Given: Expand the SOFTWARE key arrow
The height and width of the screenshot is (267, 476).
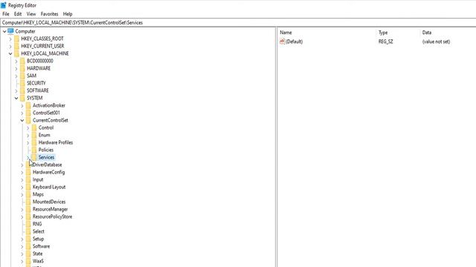Looking at the screenshot, I should (16, 90).
